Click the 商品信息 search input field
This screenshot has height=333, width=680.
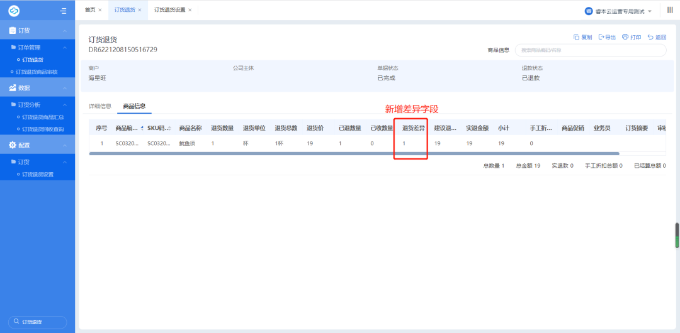click(x=590, y=50)
